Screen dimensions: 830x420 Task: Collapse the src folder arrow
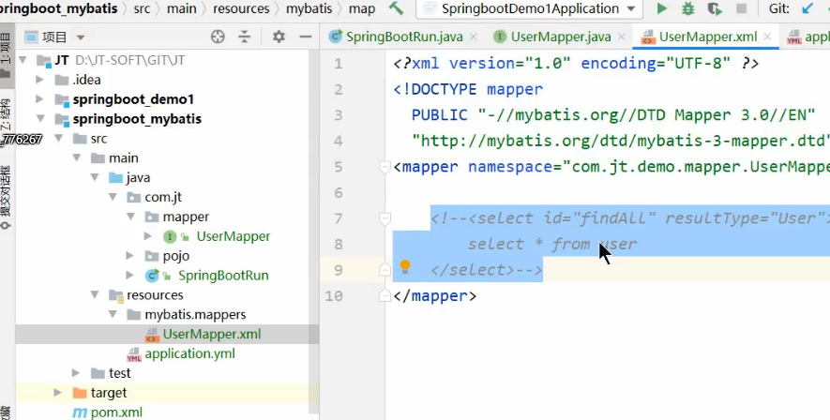coord(59,139)
